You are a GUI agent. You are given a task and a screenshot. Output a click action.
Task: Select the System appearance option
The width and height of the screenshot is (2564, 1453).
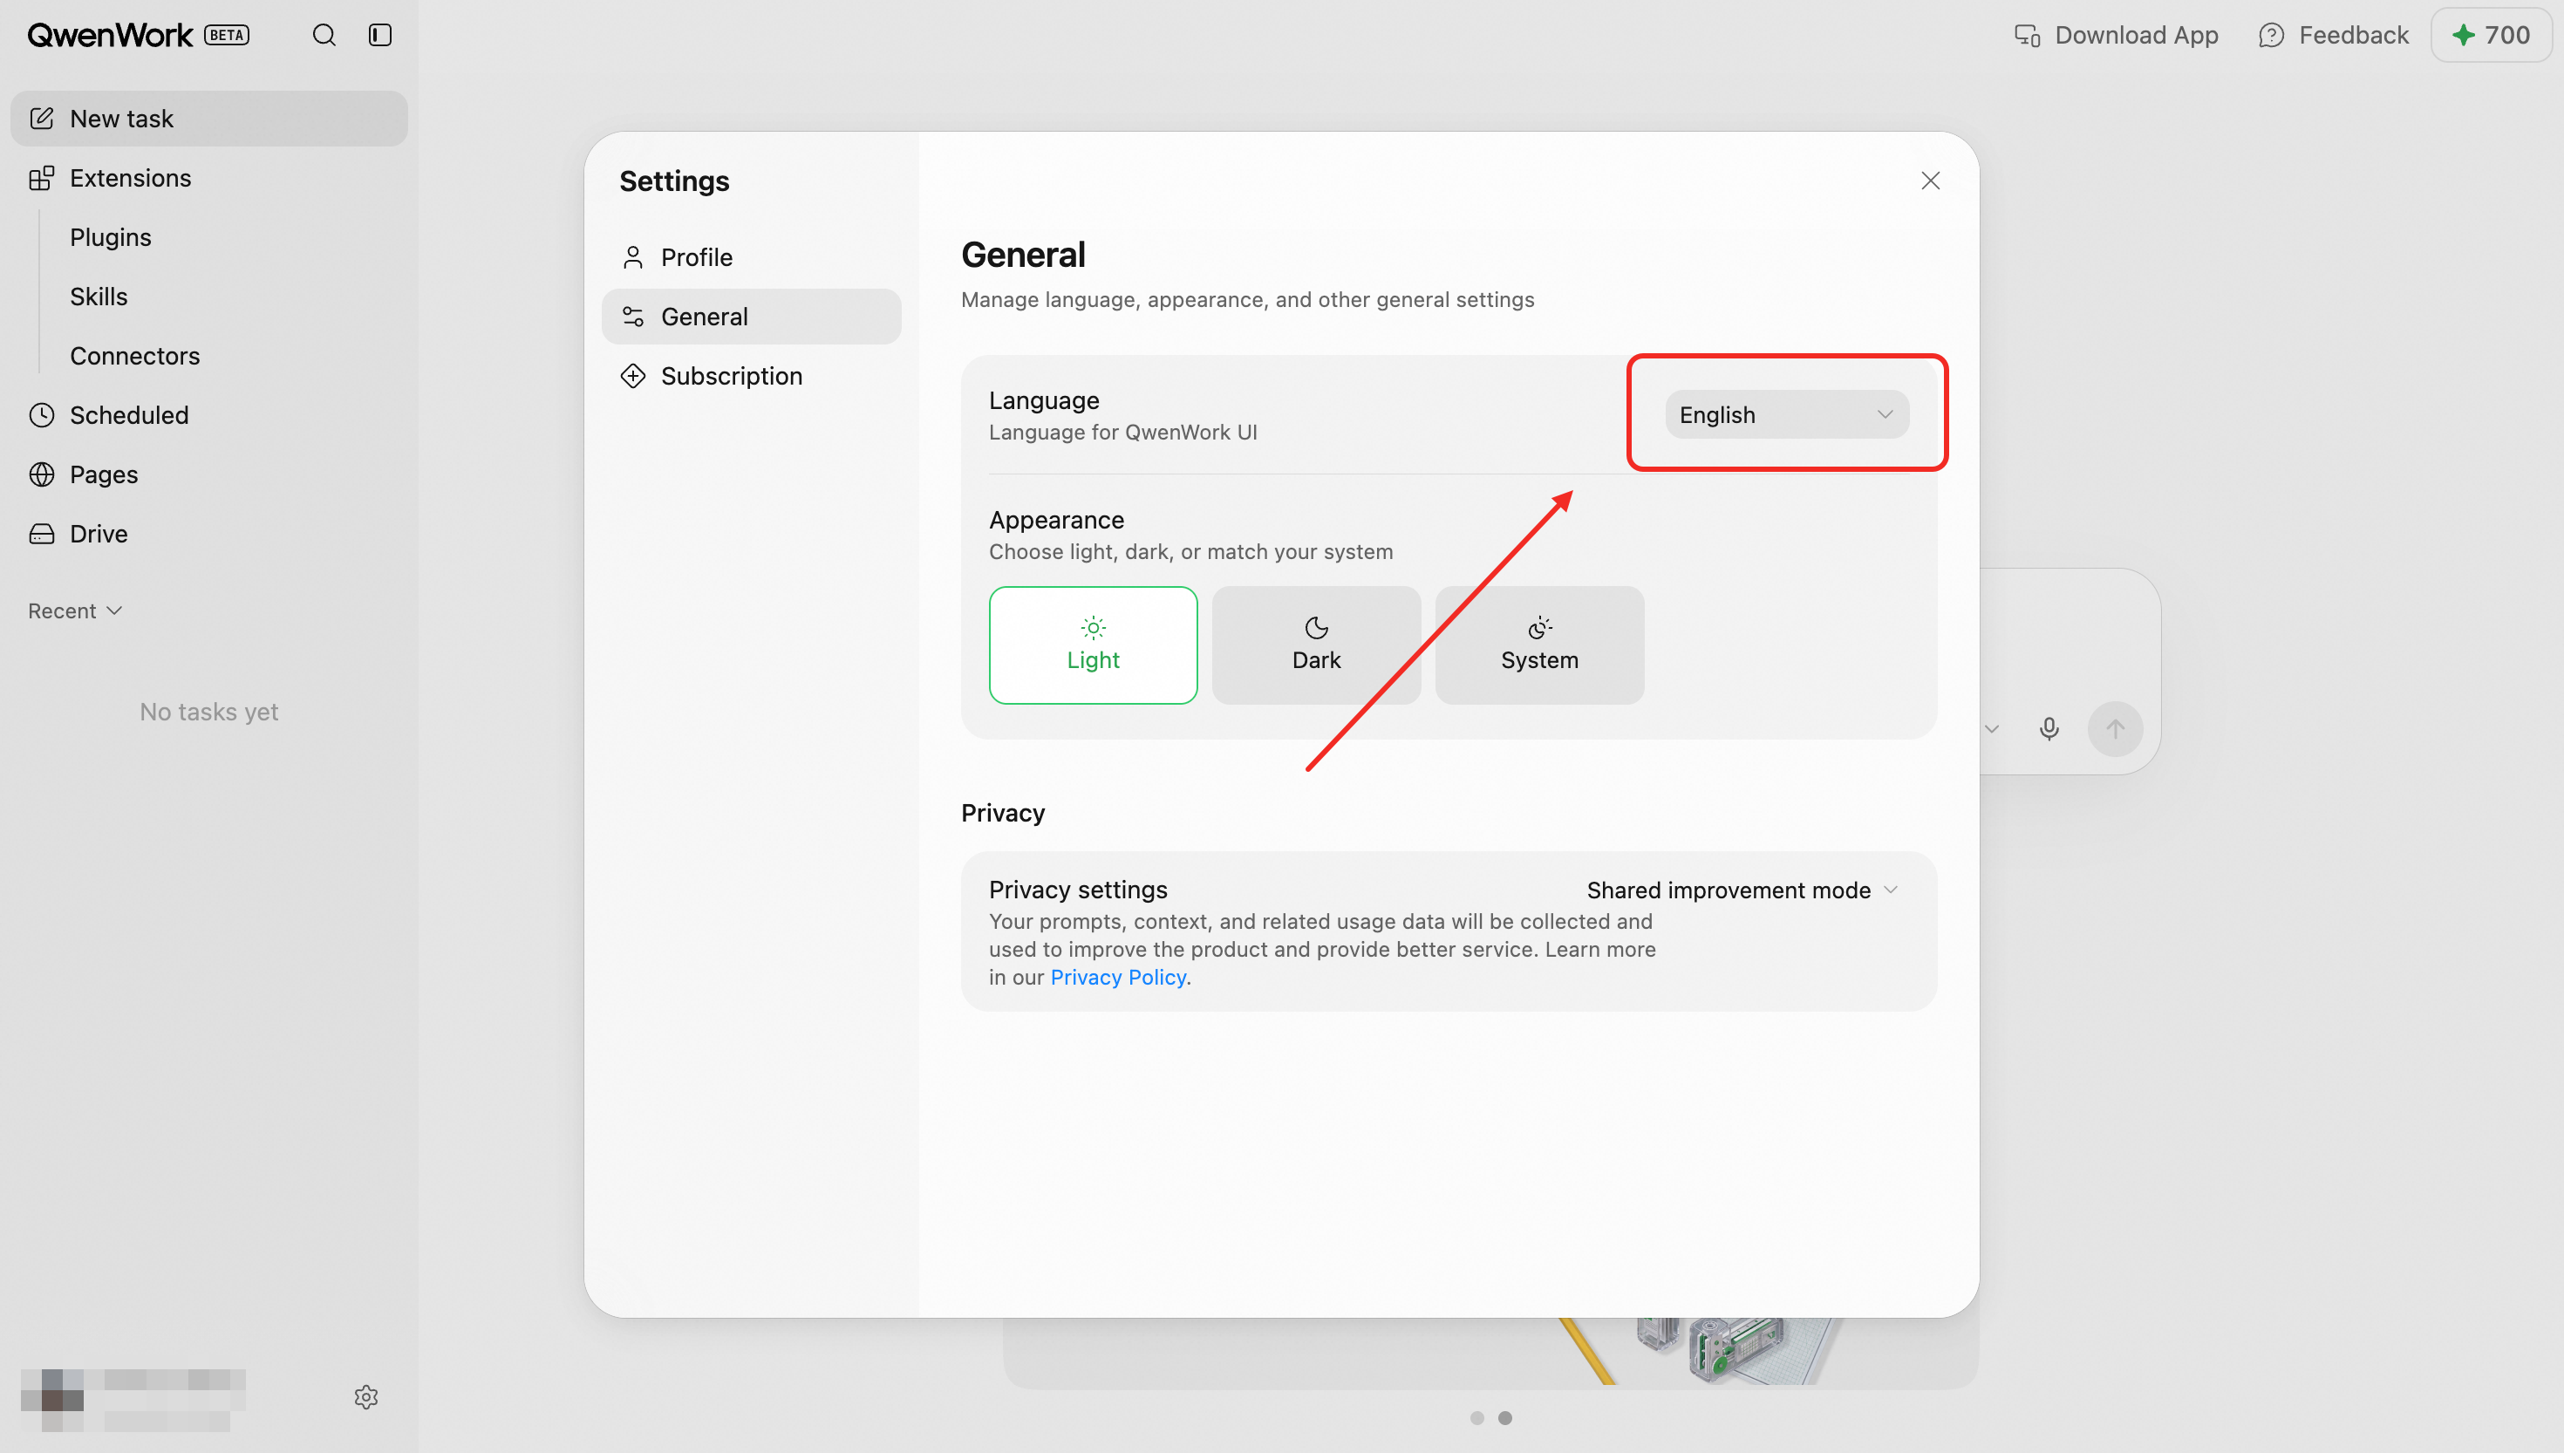point(1539,645)
